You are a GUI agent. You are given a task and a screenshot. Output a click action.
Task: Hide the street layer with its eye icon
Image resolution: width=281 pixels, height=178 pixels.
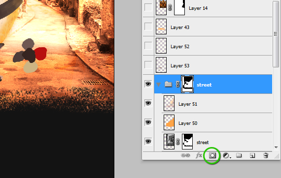click(x=148, y=141)
